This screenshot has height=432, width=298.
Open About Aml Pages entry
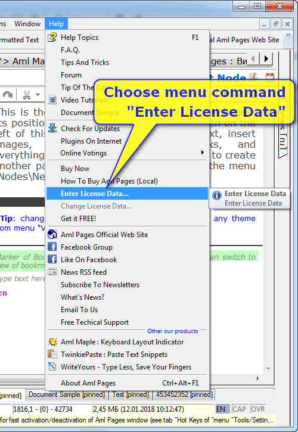pos(127,383)
